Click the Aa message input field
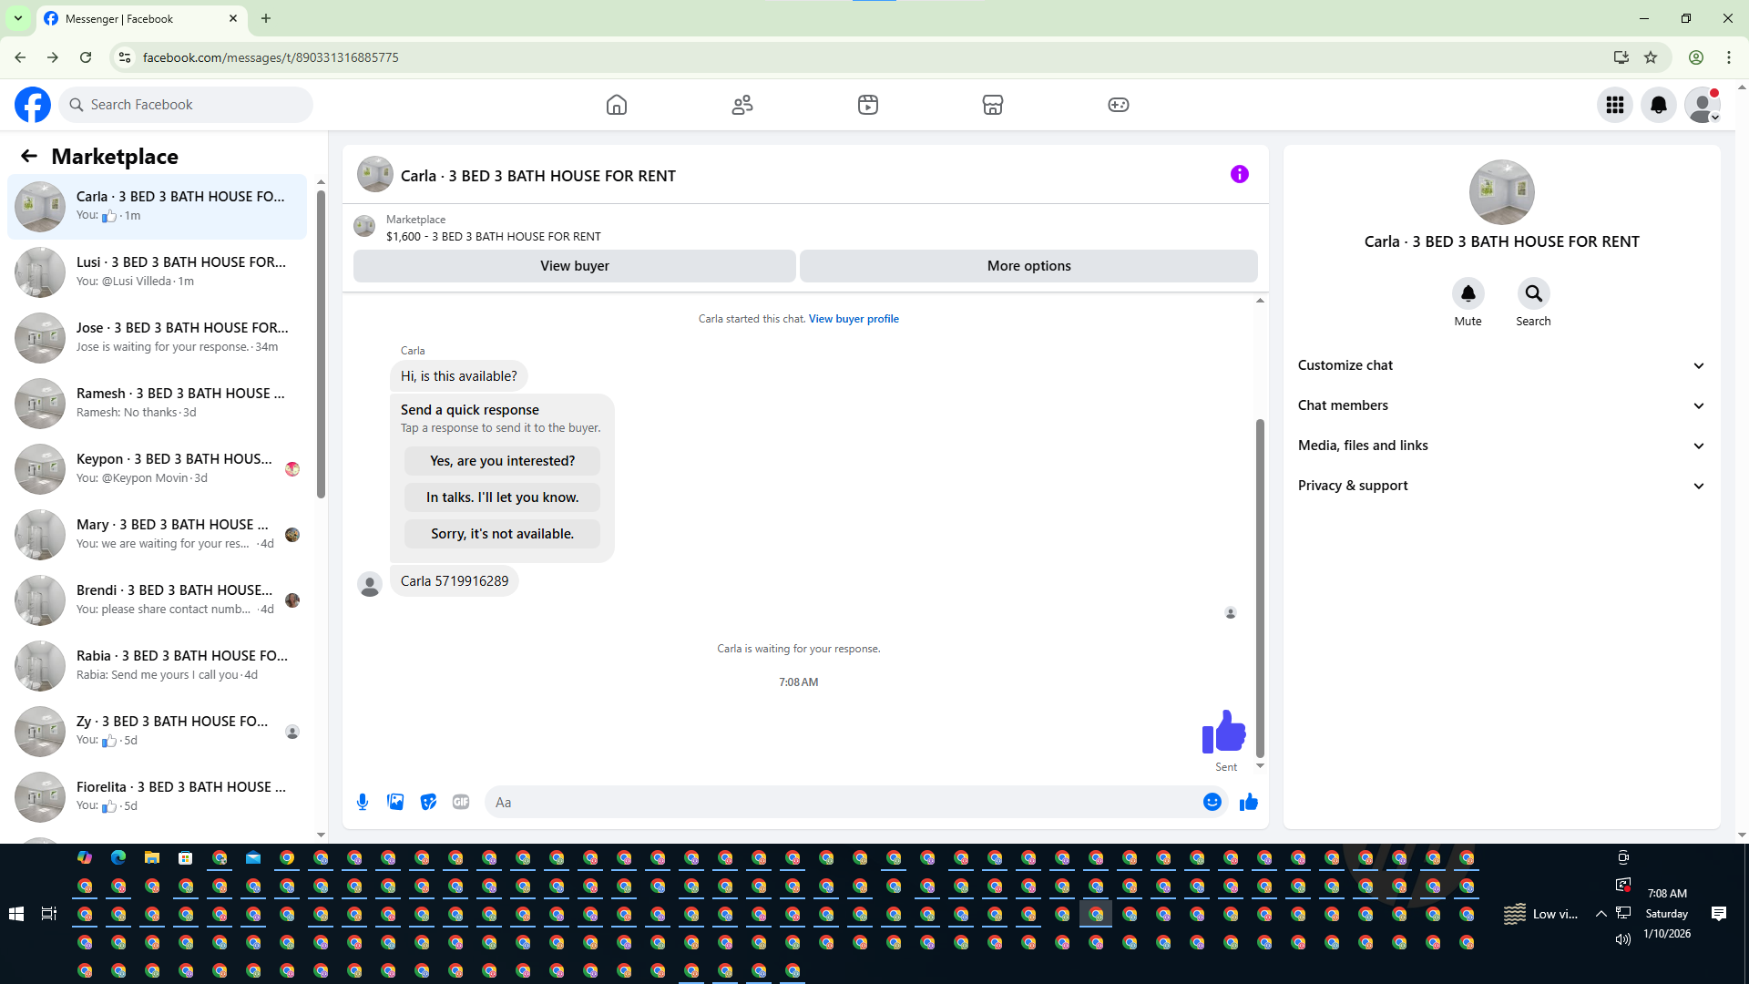The image size is (1749, 984). click(x=838, y=802)
